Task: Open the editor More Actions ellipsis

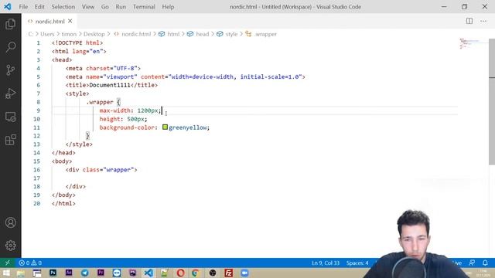Action: 483,21
